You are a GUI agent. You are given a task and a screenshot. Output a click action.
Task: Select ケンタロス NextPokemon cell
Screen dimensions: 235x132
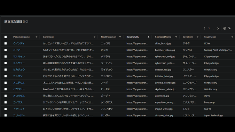[x=107, y=102]
